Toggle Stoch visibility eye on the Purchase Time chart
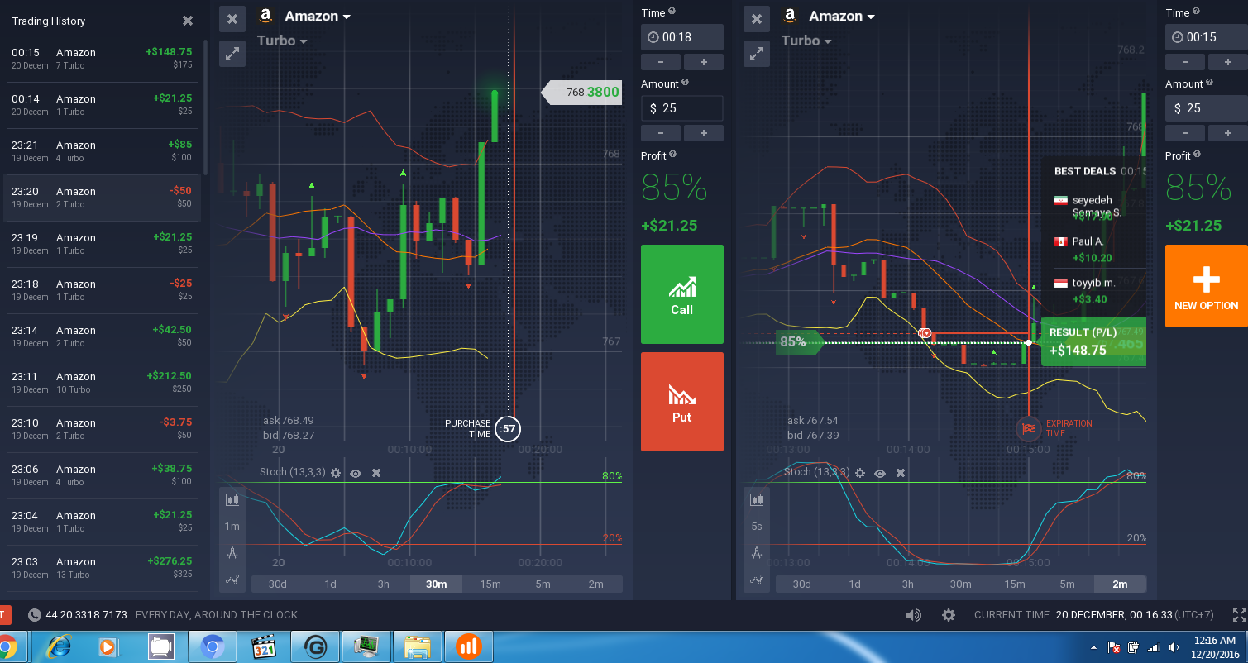Viewport: 1248px width, 663px height. click(x=356, y=473)
